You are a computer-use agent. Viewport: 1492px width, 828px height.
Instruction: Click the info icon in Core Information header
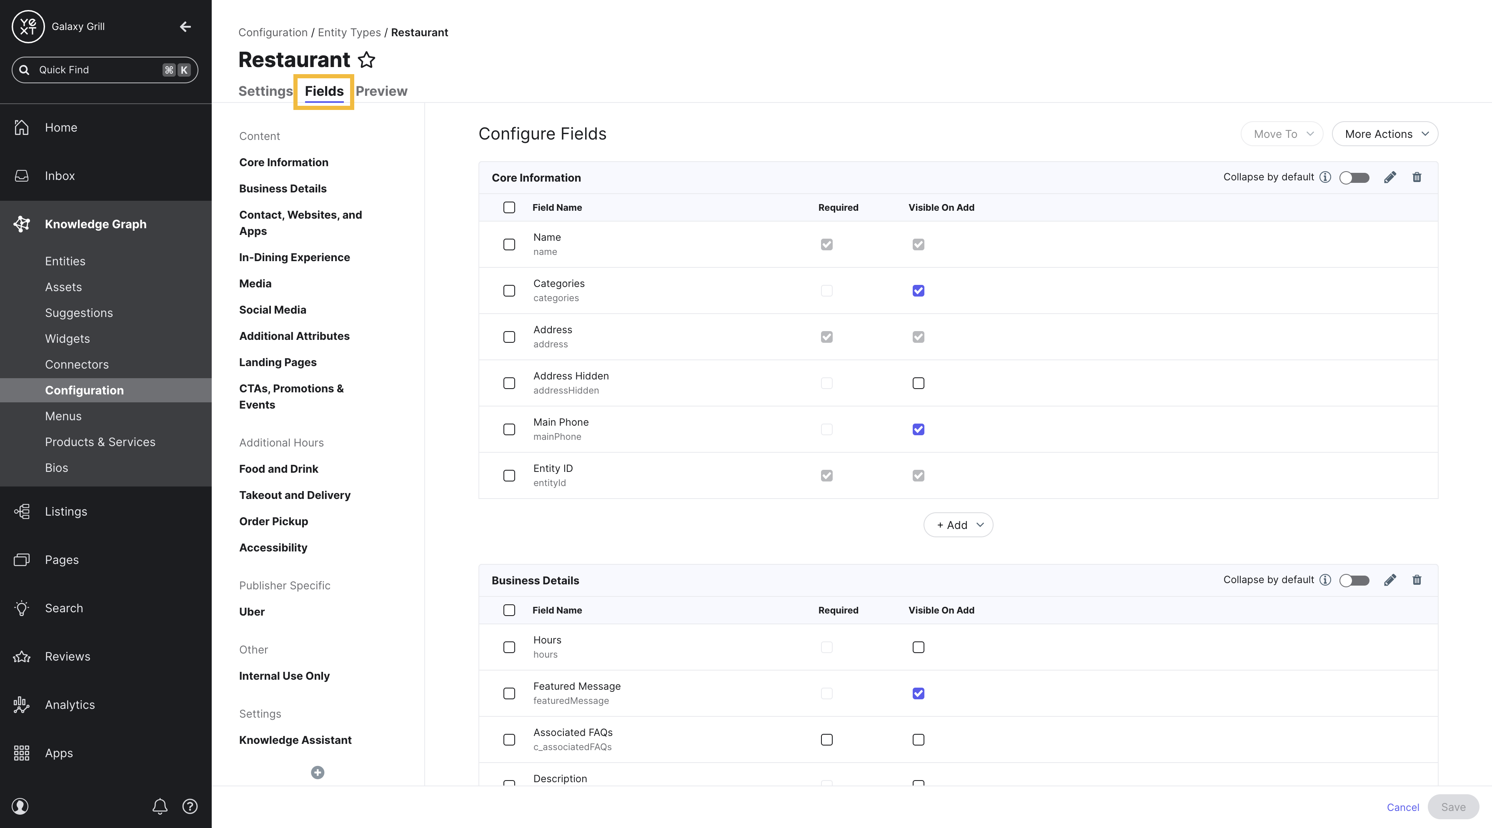[1325, 177]
